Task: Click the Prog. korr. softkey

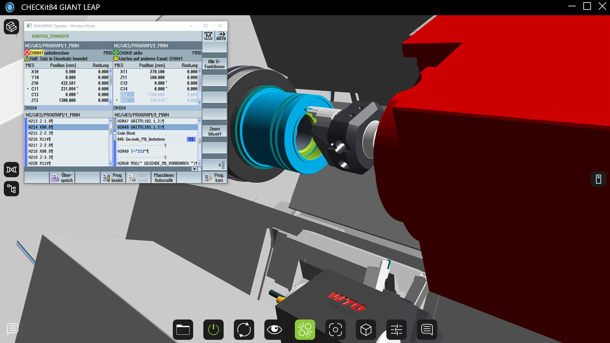Action: 214,178
